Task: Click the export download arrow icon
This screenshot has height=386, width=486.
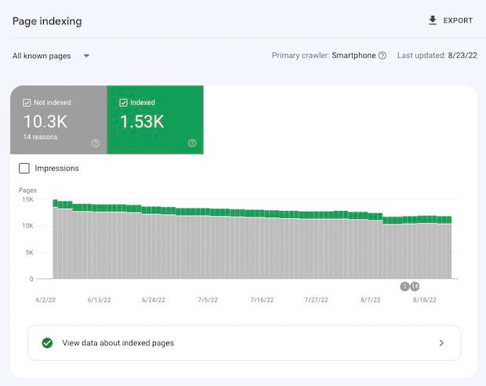Action: click(x=433, y=20)
